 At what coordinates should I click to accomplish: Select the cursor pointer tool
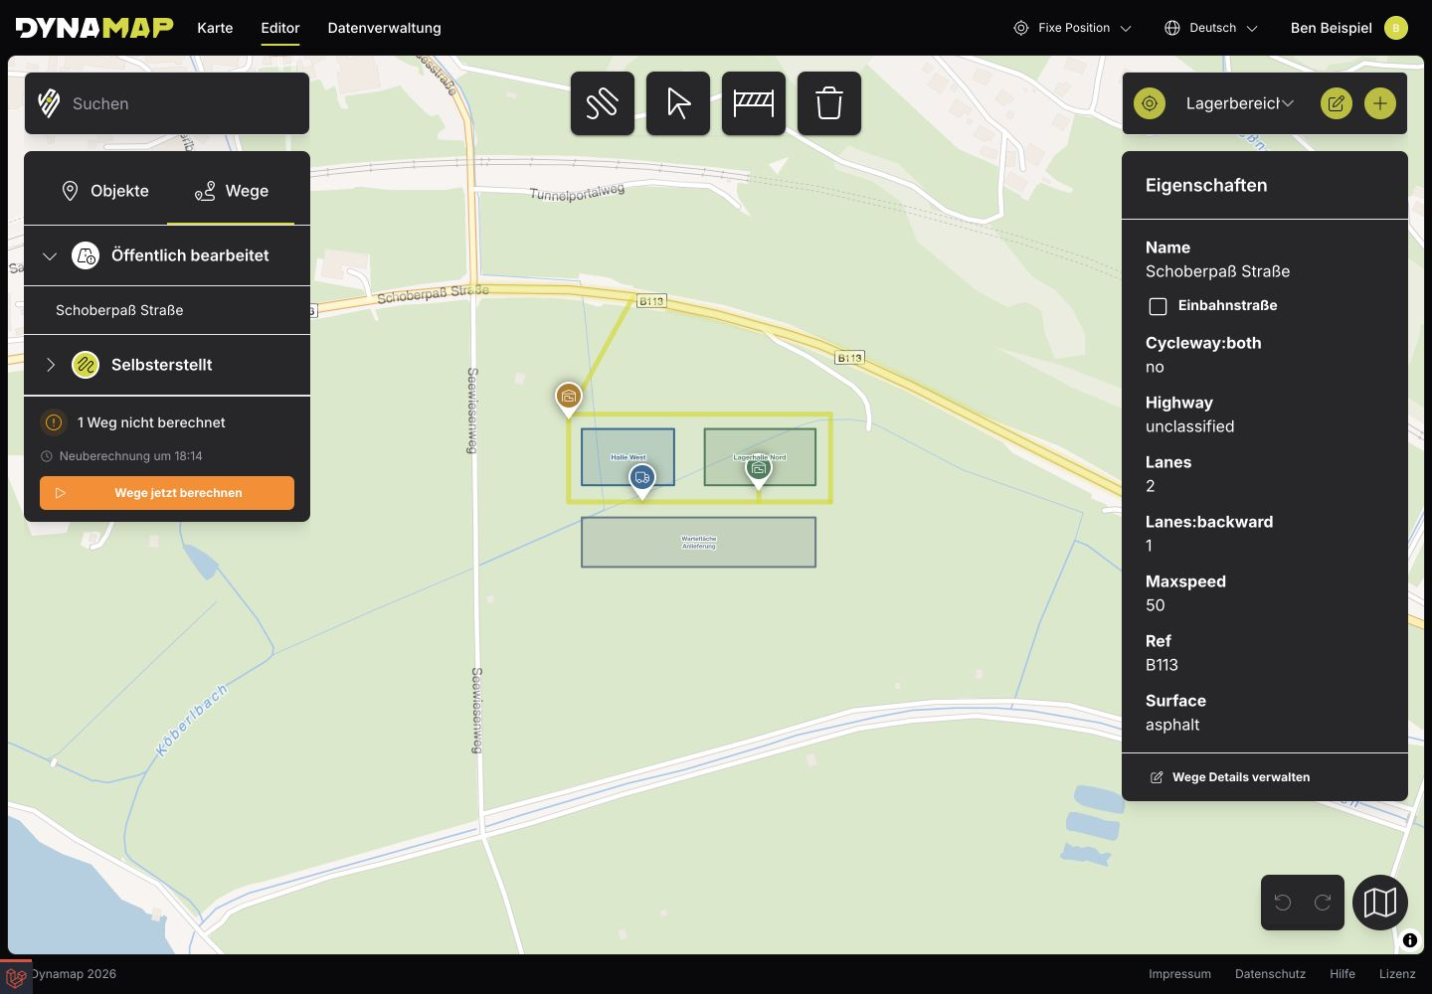click(678, 103)
